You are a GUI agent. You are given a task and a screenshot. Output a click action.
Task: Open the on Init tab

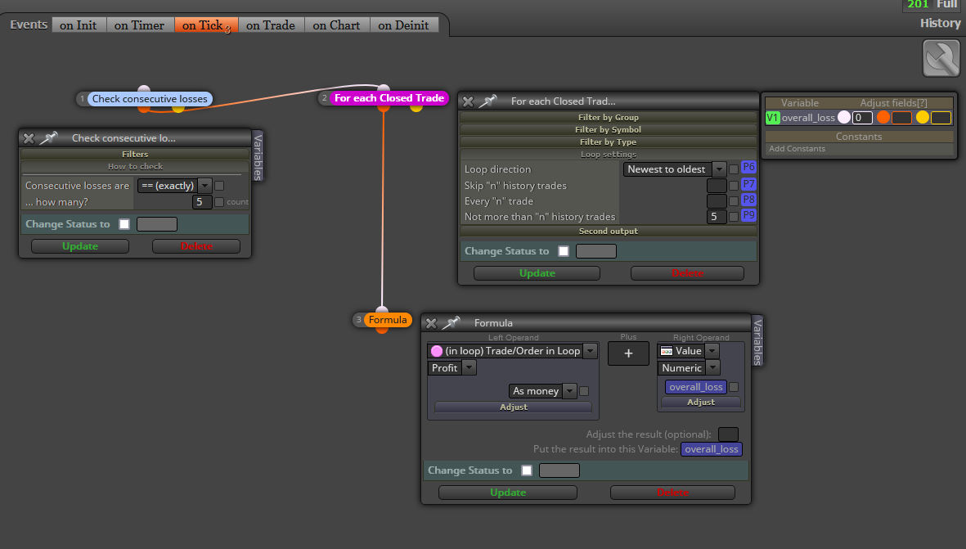pyautogui.click(x=79, y=25)
